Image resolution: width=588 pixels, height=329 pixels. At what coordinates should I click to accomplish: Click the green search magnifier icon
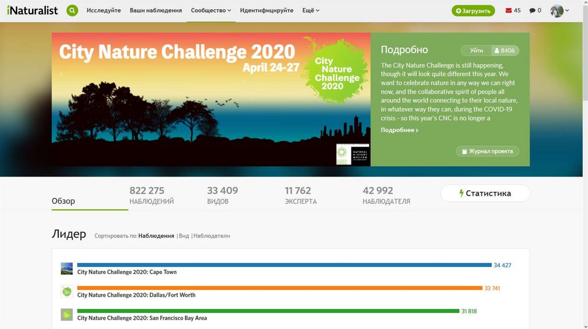point(72,10)
